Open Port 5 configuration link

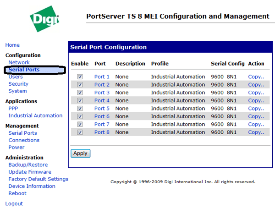coord(102,109)
